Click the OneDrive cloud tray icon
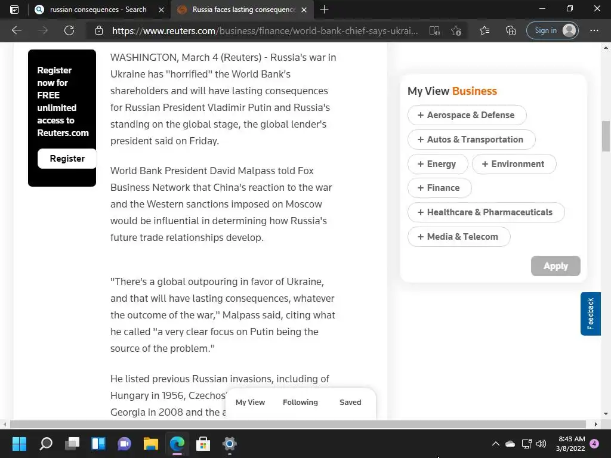Viewport: 611px width, 458px height. coord(510,444)
